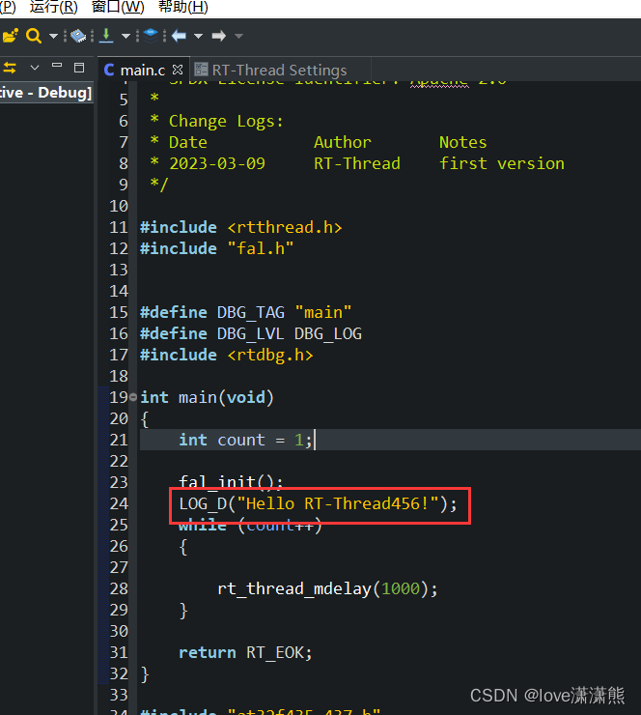The width and height of the screenshot is (641, 715).
Task: Click rt_thread_mdelay(1000) call on line 28
Action: tap(327, 588)
